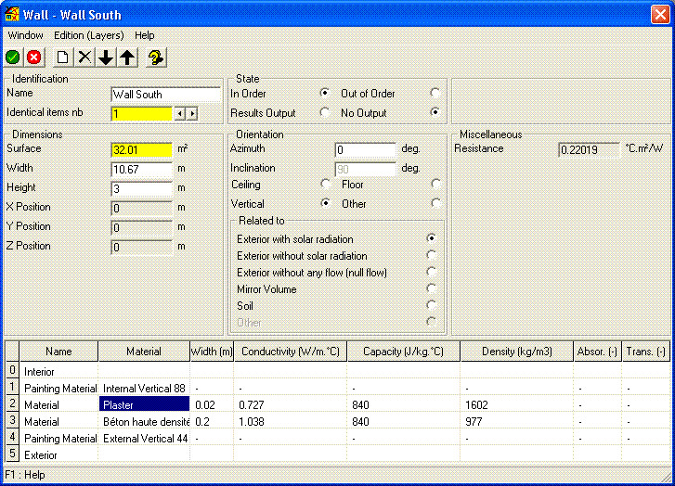
Task: Select Exterior without solar radiation option
Action: coord(431,255)
